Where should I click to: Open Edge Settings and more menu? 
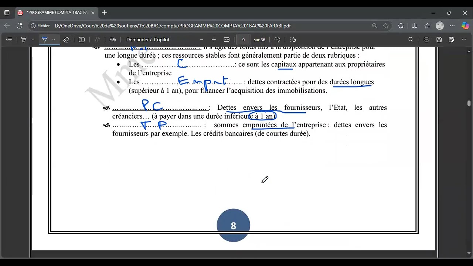(x=453, y=26)
